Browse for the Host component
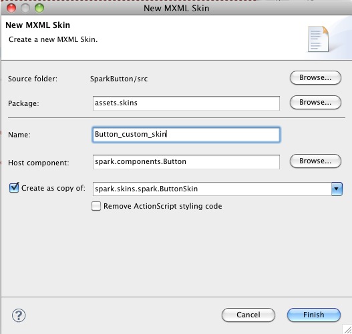 pyautogui.click(x=315, y=161)
